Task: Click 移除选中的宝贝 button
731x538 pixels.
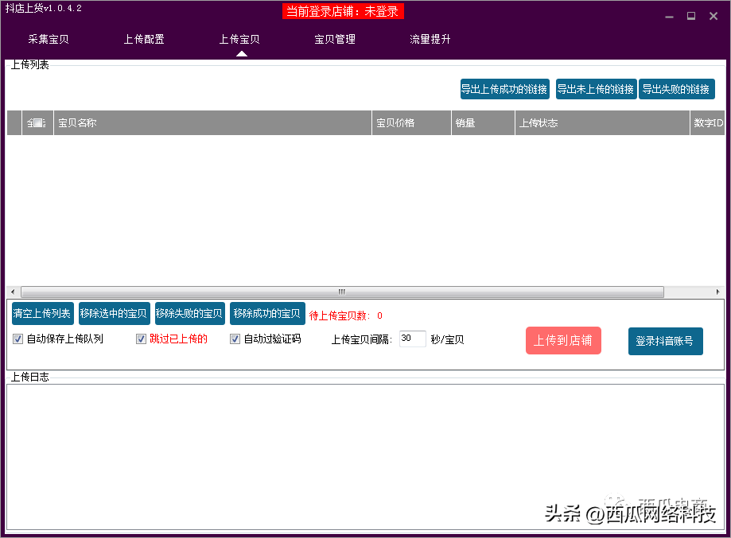Action: point(115,313)
